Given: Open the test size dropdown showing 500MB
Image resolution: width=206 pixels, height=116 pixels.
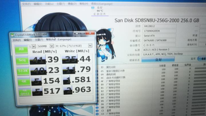Looking at the screenshot, I should pos(45,46).
